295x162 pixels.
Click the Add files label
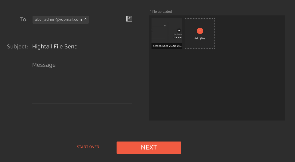[x=200, y=39]
